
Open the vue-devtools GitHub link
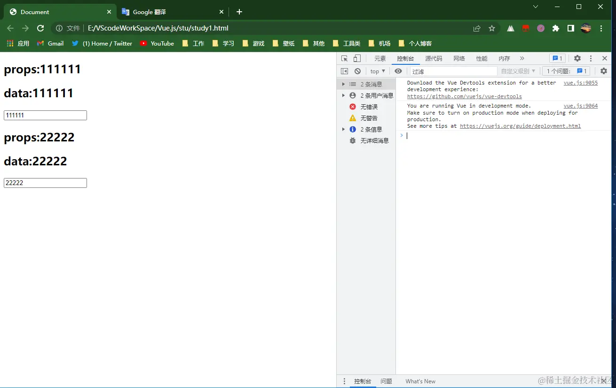(x=465, y=96)
